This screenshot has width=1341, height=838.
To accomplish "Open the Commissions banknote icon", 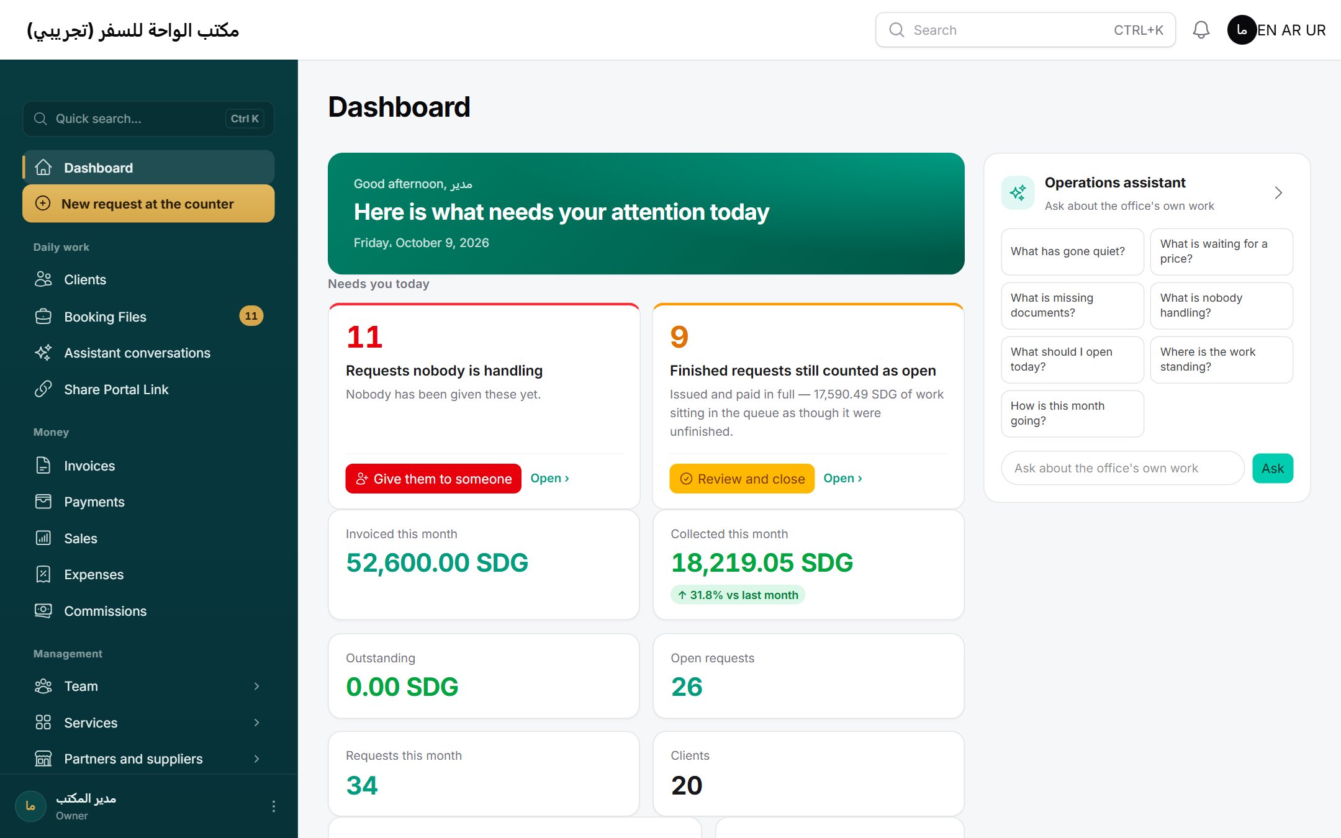I will 43,611.
